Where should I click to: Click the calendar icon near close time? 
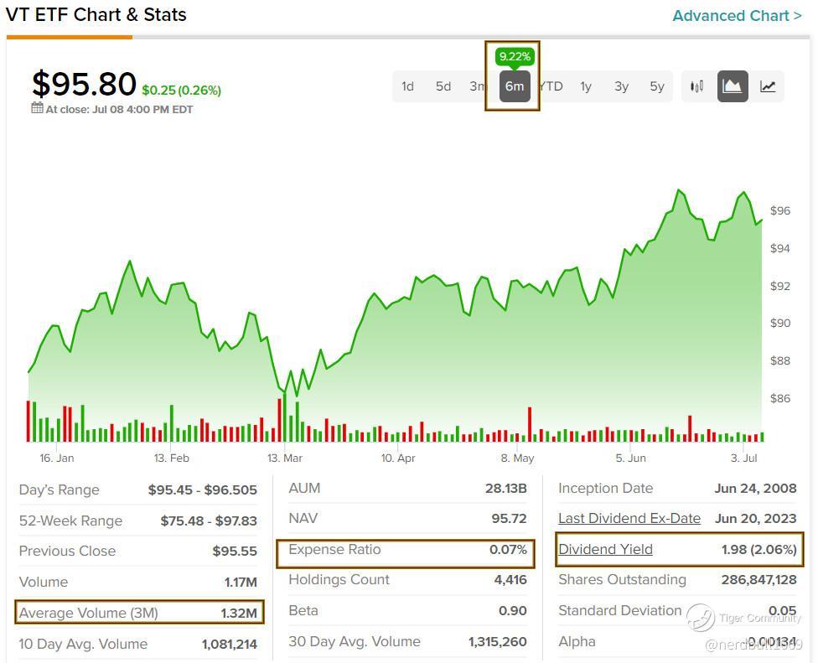click(37, 108)
